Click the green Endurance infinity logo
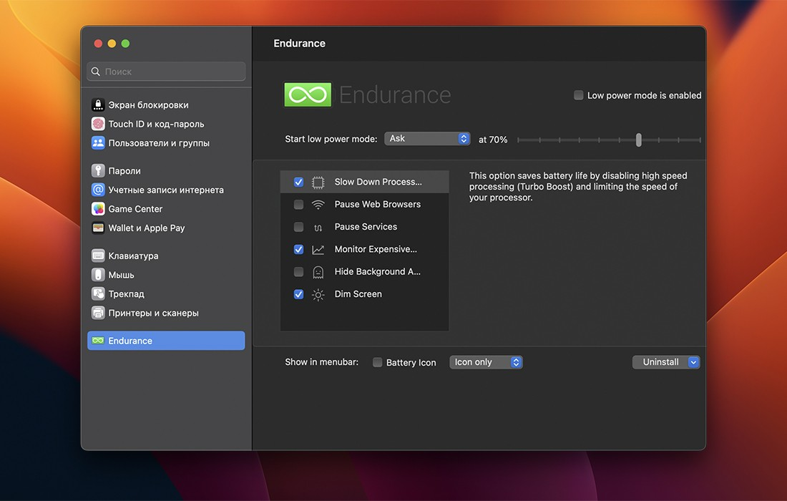 (308, 94)
